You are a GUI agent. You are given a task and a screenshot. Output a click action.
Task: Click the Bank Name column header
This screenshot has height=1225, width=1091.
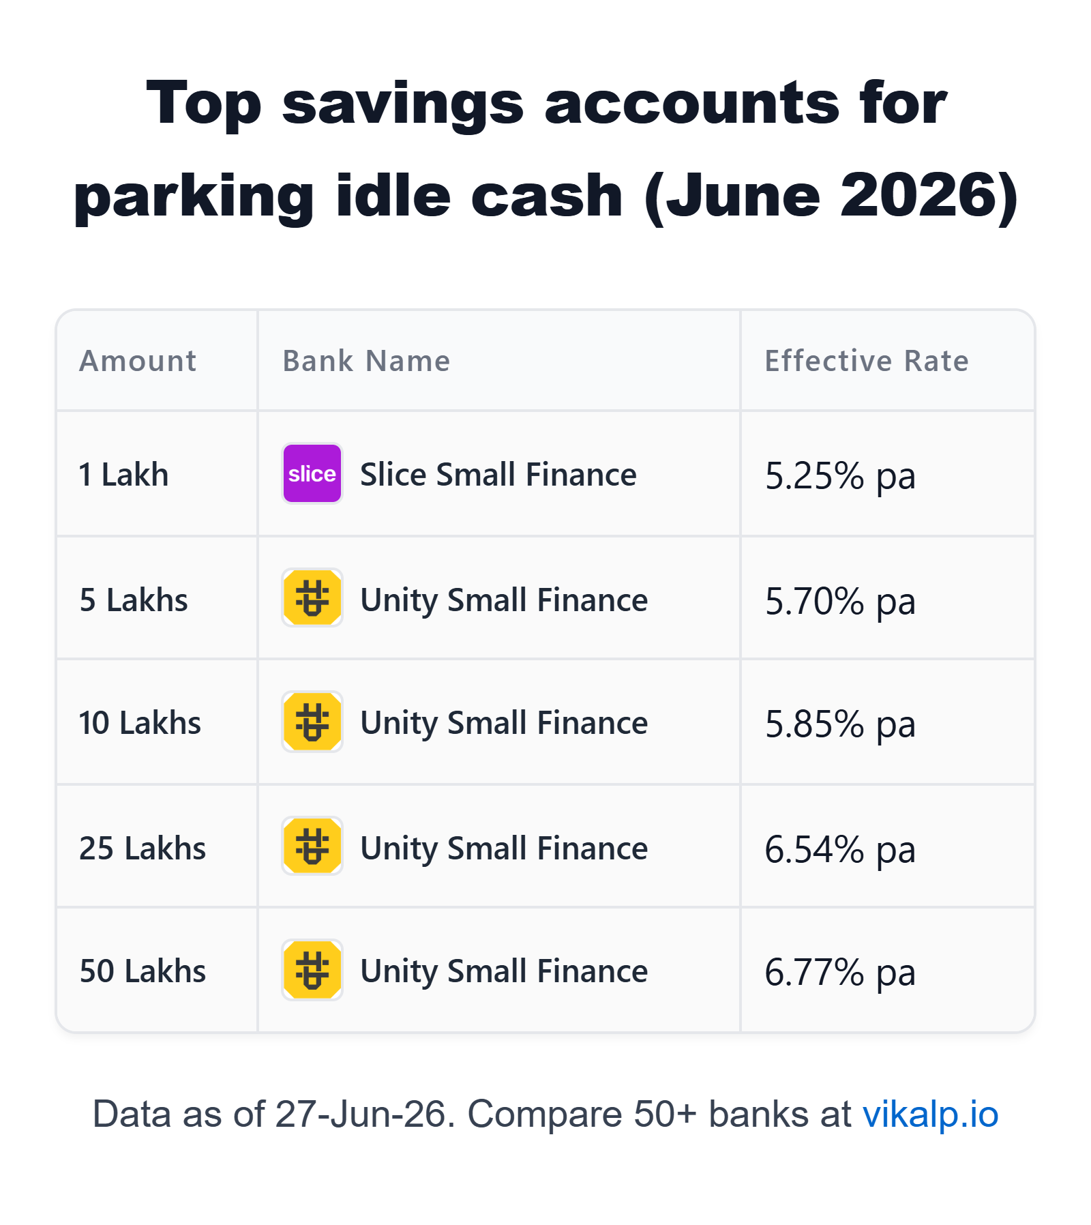tap(366, 361)
